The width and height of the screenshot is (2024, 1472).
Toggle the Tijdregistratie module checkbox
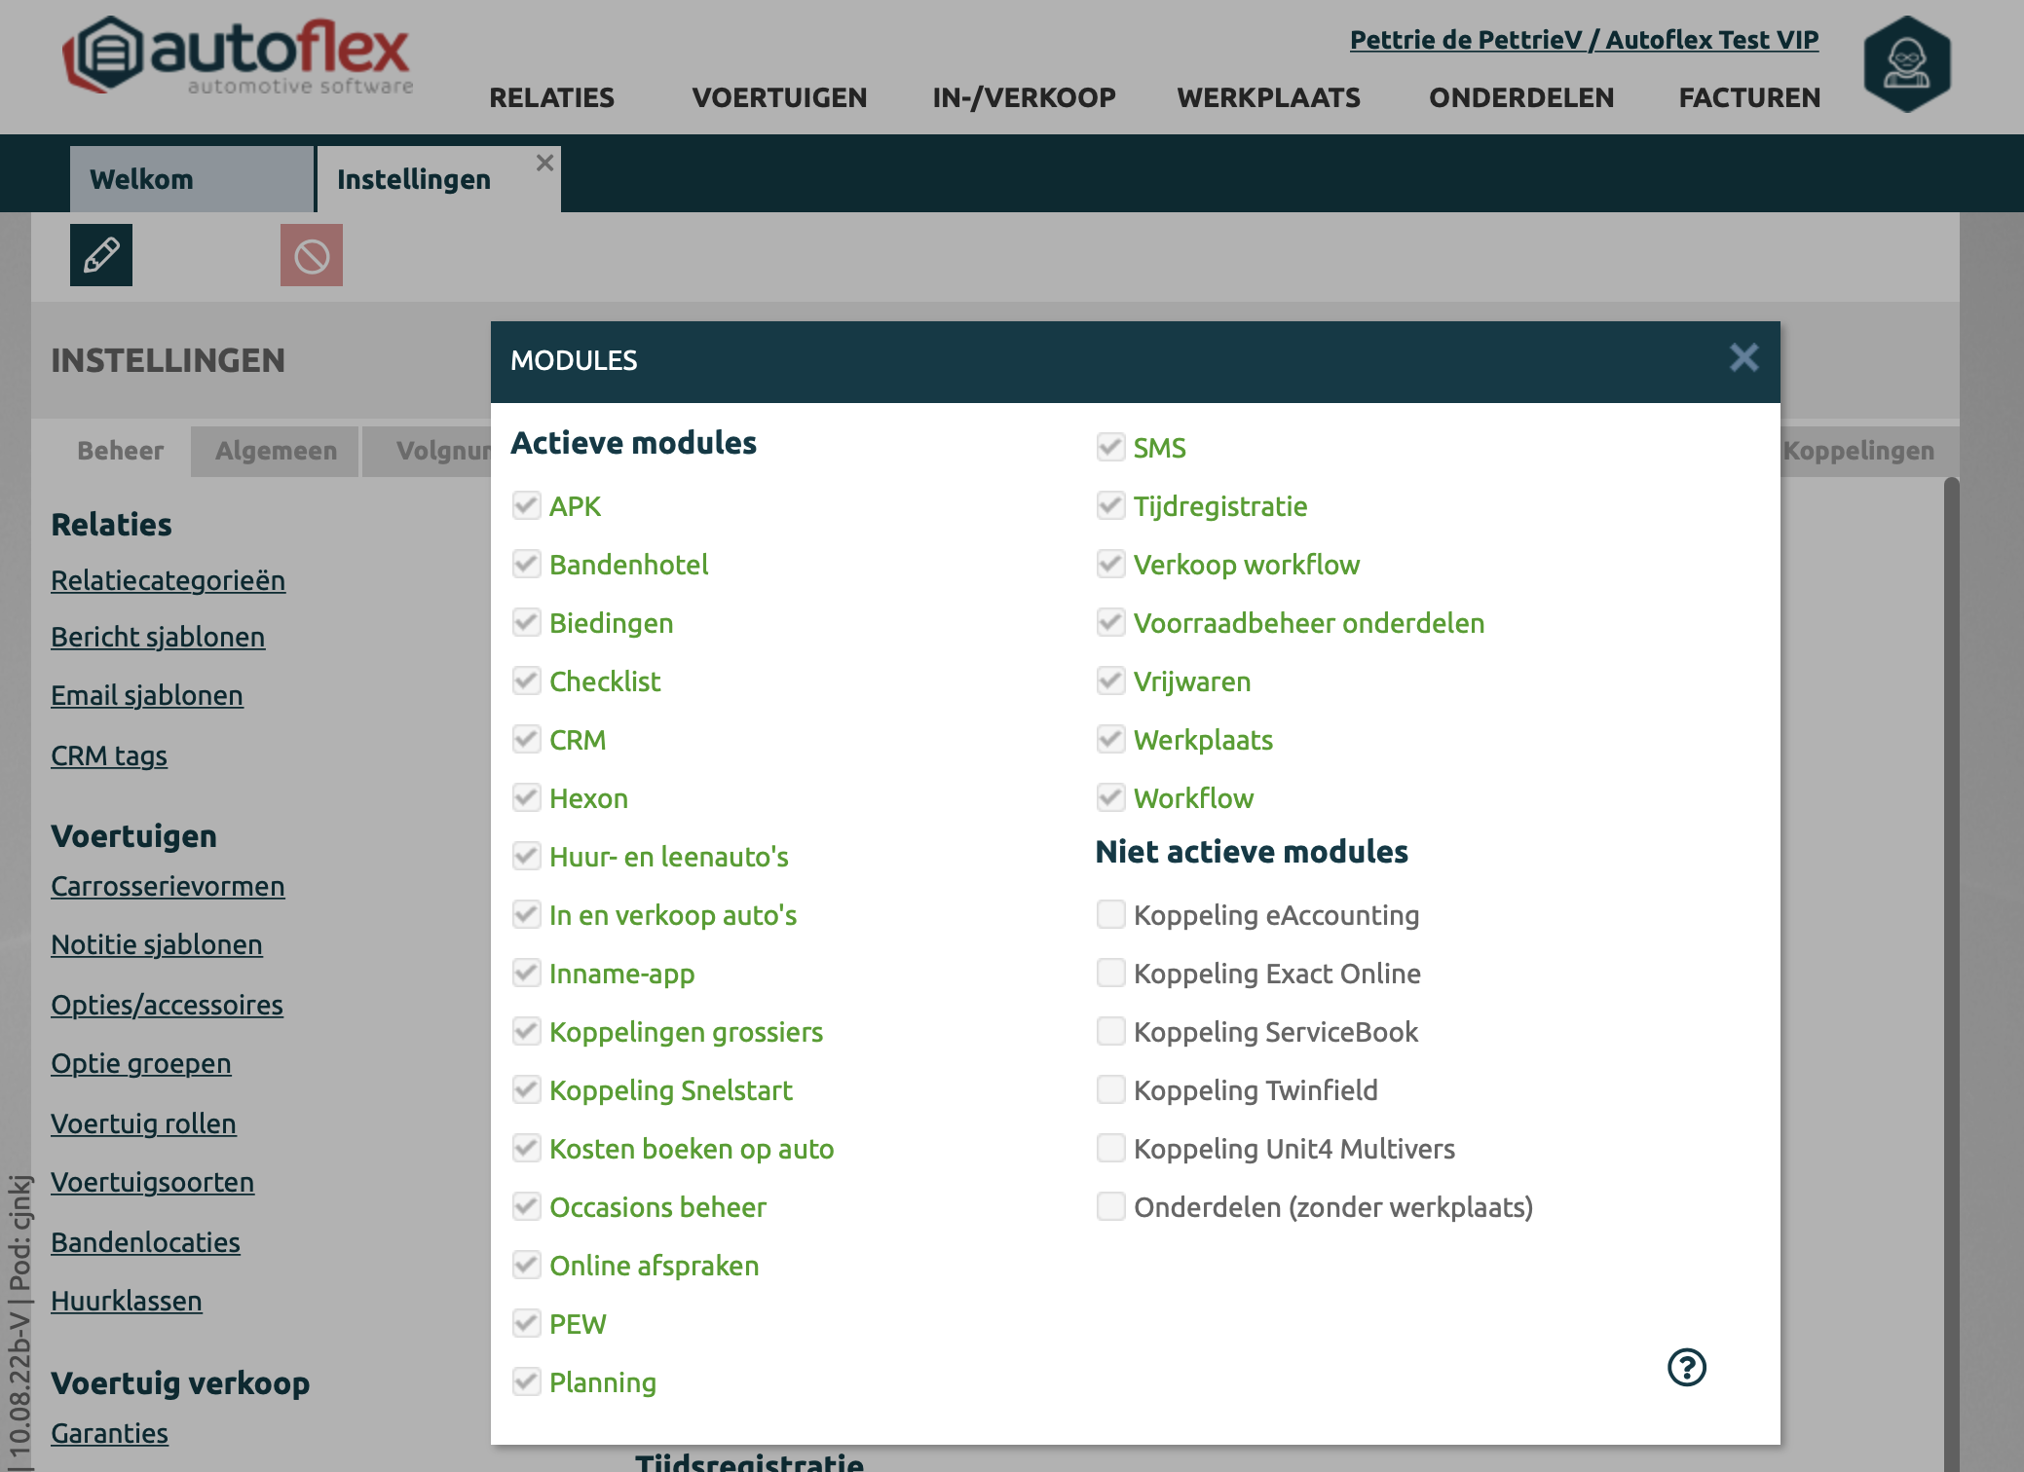[x=1110, y=505]
